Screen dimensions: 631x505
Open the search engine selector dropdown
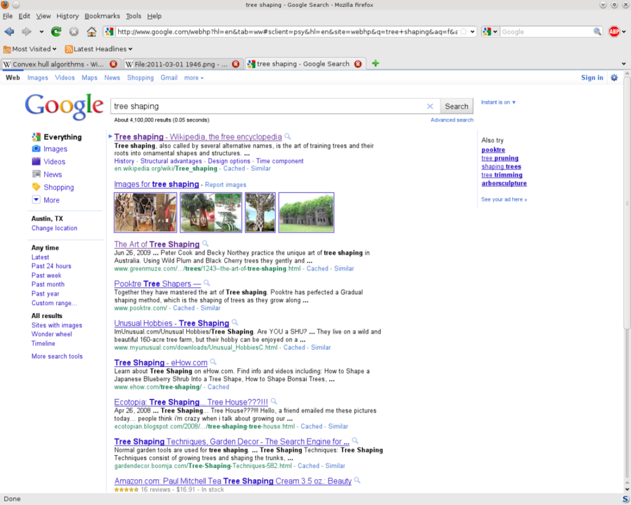(490, 31)
